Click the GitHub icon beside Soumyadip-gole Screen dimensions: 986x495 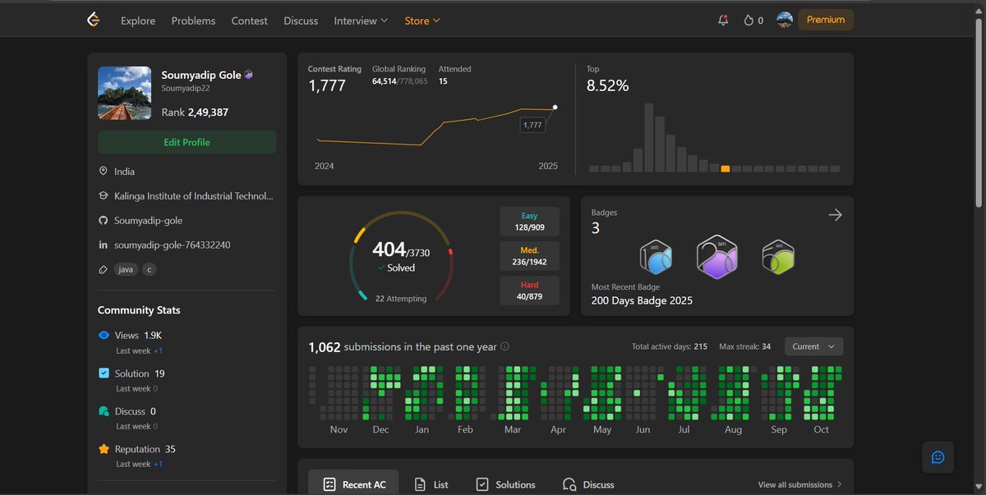[104, 221]
